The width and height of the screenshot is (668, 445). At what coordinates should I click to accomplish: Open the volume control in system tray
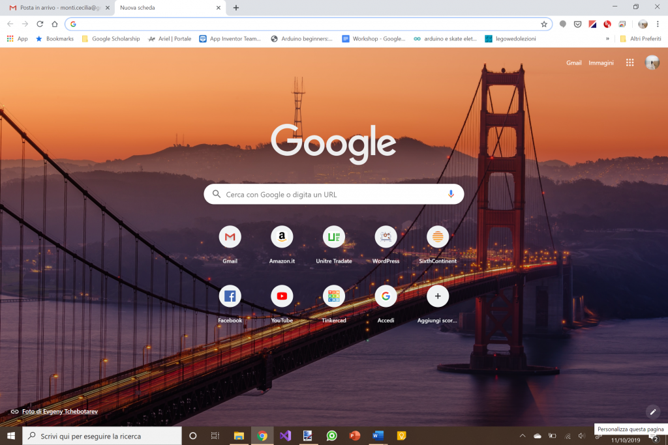(x=582, y=436)
